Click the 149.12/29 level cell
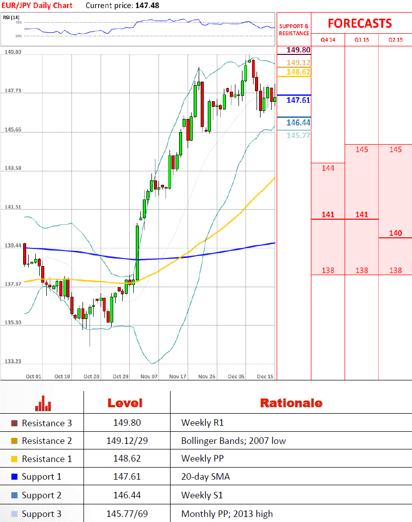412x522 pixels. tap(127, 441)
